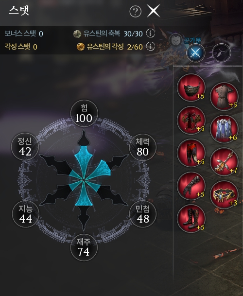
Task: Select the 지능 44 stat node
Action: pyautogui.click(x=25, y=214)
